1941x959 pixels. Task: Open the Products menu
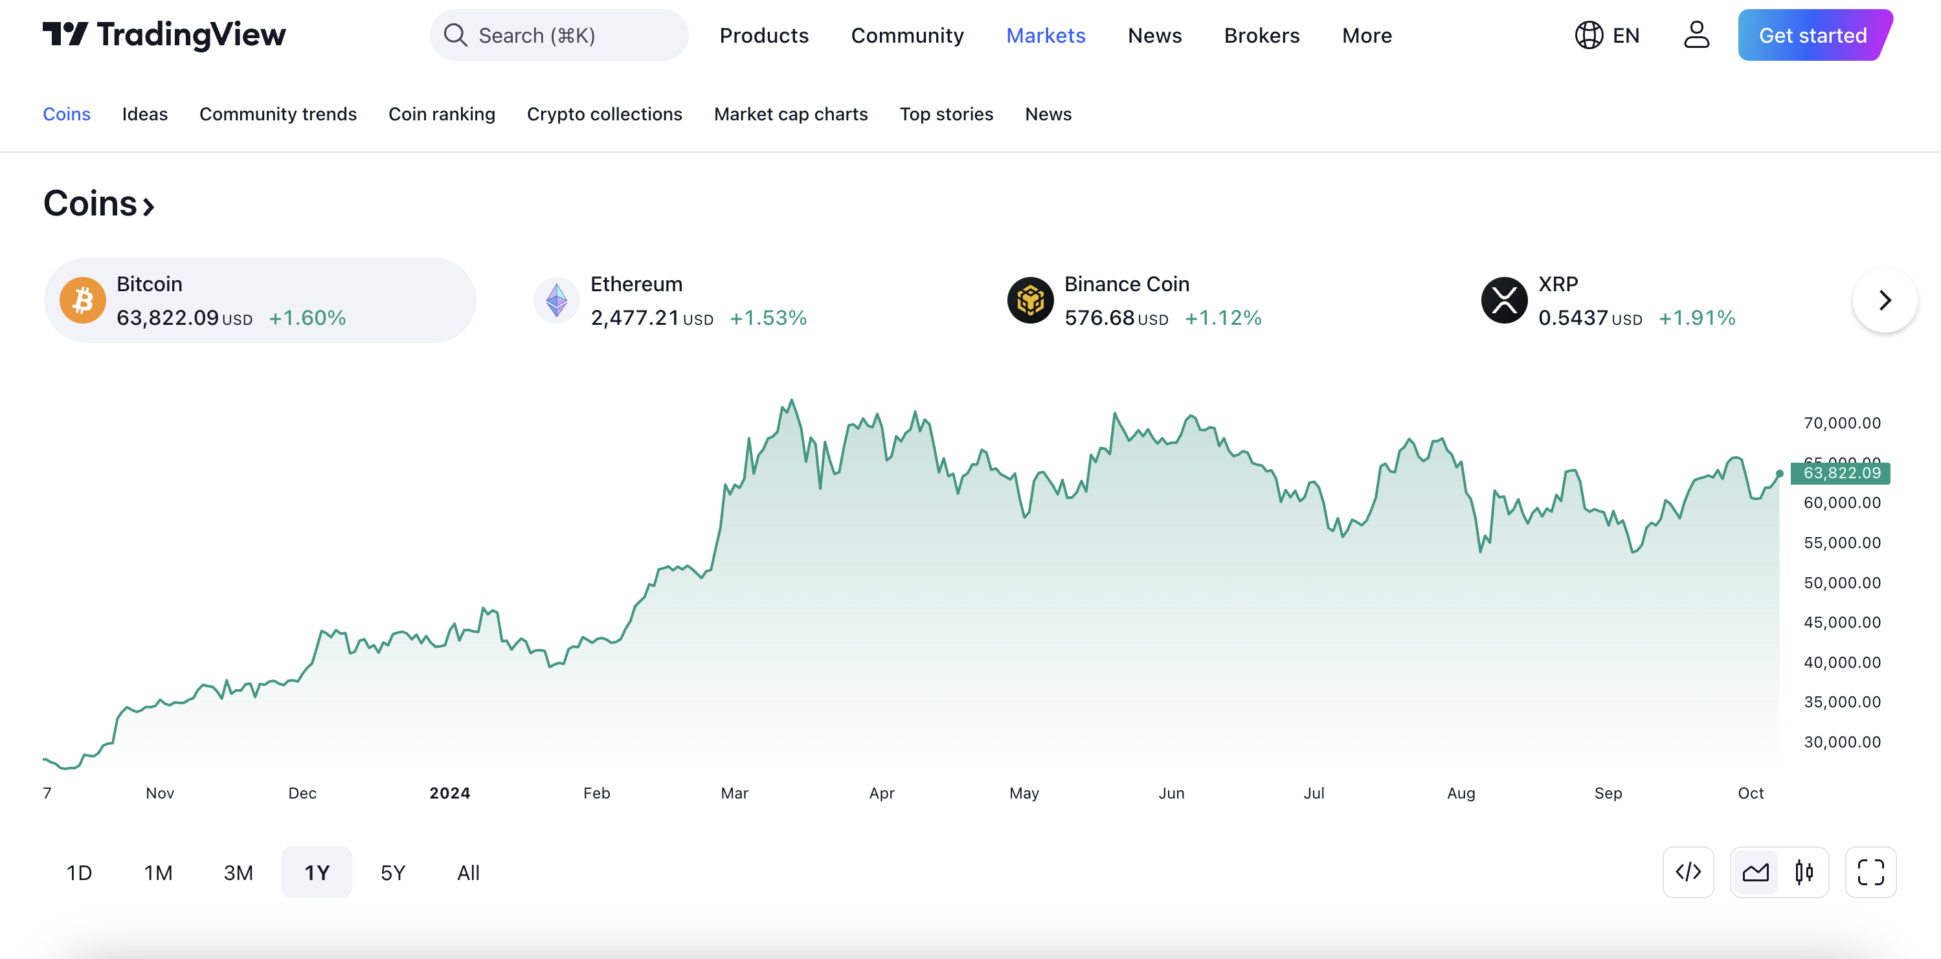tap(764, 36)
